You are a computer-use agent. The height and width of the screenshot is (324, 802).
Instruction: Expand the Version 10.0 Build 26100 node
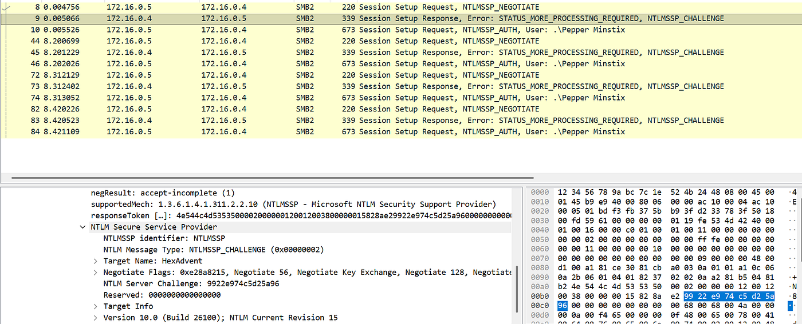(x=96, y=318)
